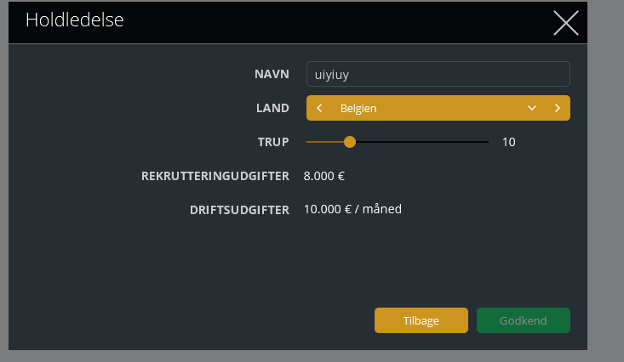Click the REKRUTTERINGUDGIFTER label
The image size is (624, 362).
215,176
